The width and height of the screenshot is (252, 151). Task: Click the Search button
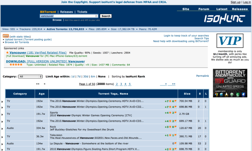[106, 16]
